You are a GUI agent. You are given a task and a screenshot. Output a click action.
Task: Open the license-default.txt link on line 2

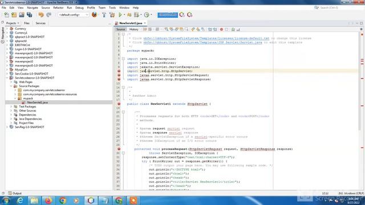tap(206, 38)
